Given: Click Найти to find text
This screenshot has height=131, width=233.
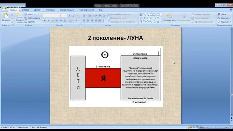Looking at the screenshot, I should (222, 14).
